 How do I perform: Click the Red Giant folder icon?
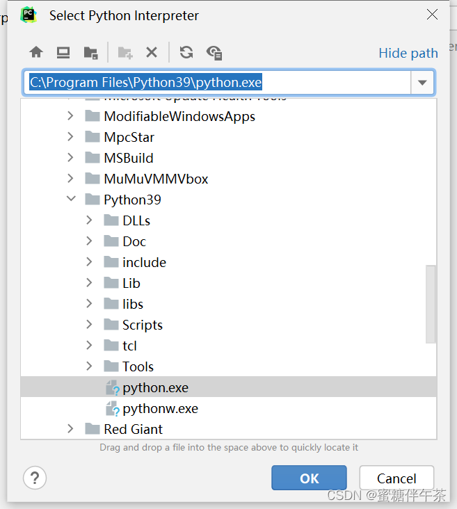93,429
